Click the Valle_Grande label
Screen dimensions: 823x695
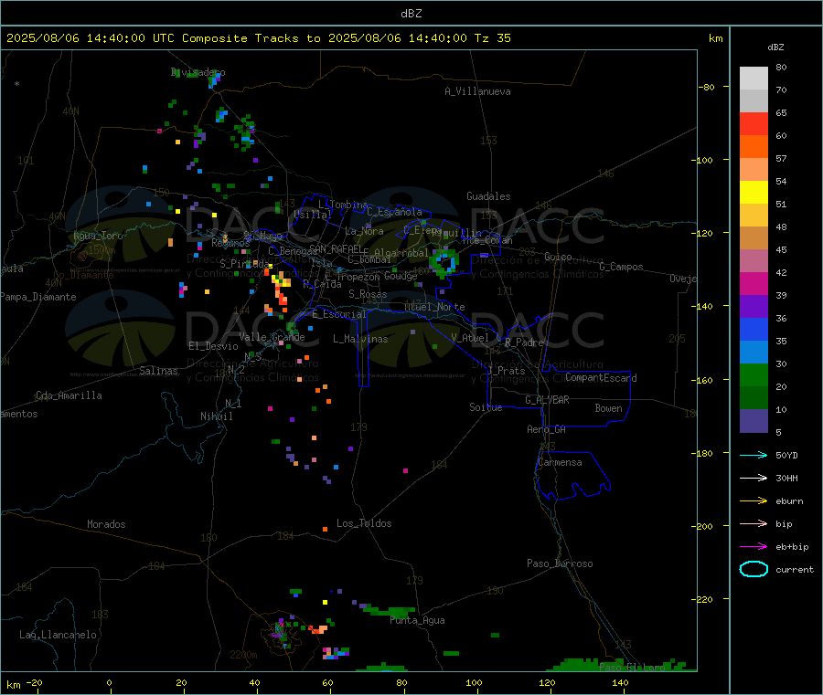click(272, 337)
